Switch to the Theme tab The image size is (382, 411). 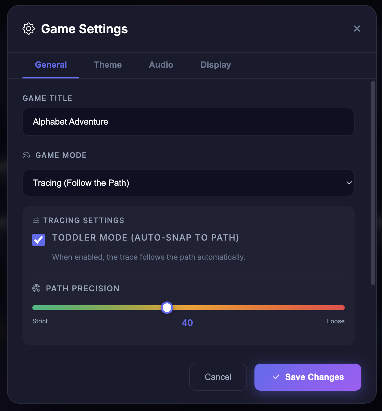(x=108, y=65)
